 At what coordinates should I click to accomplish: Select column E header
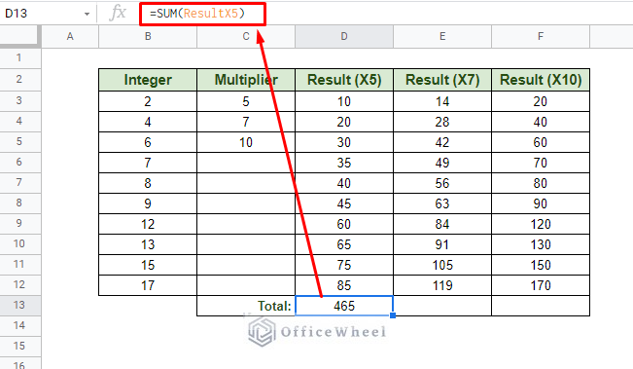(442, 37)
